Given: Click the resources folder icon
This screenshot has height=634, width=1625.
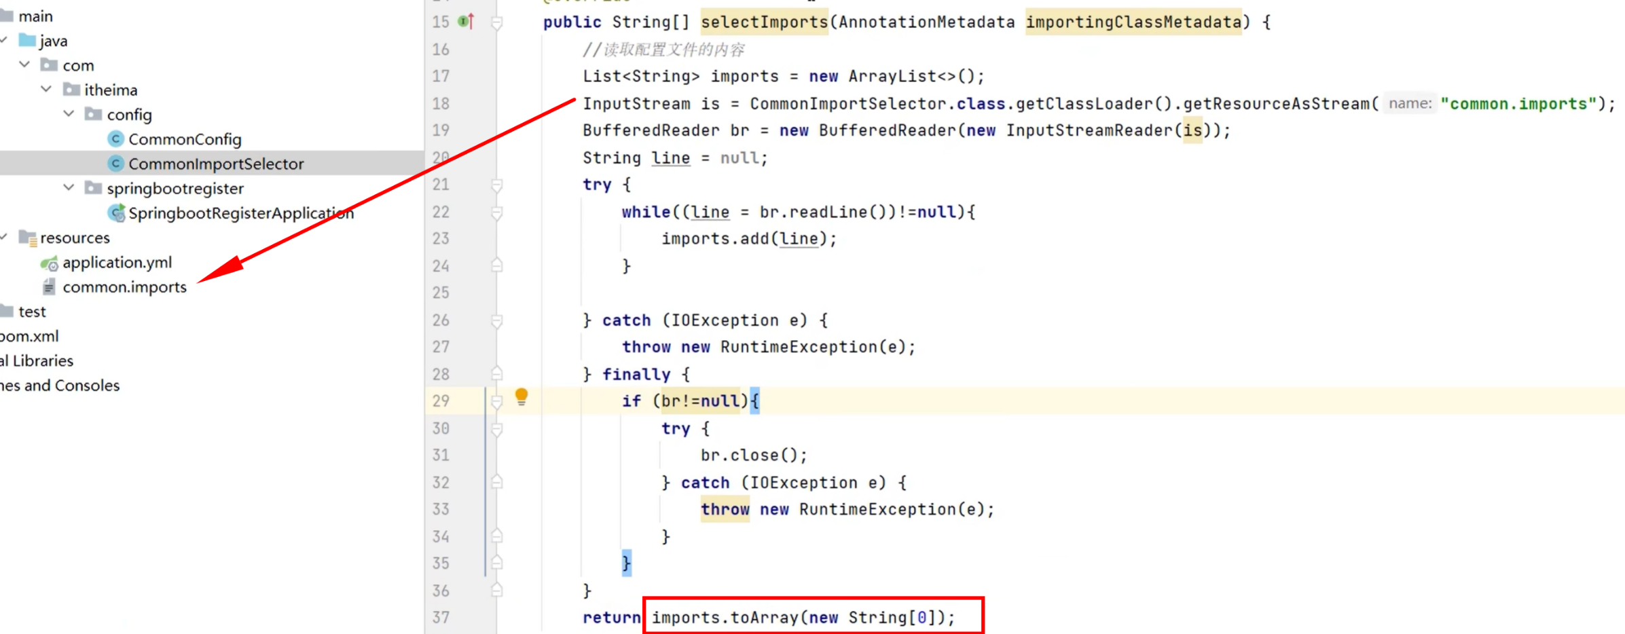Looking at the screenshot, I should (27, 238).
